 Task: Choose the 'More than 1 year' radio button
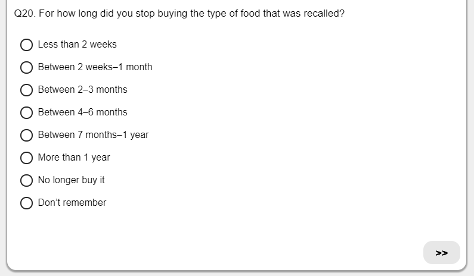click(x=26, y=158)
